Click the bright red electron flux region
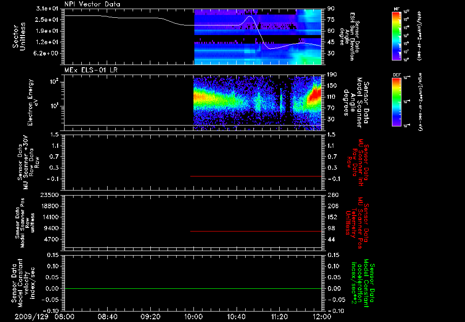Screen dimensions: 465x322 point(315,94)
